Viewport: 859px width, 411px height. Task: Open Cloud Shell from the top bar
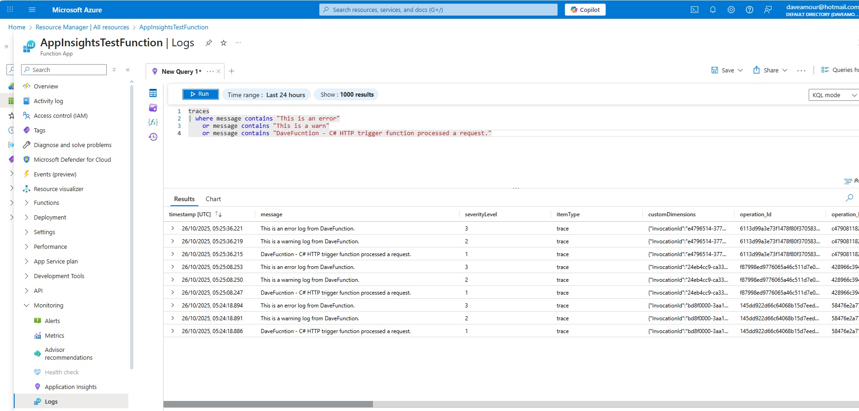coord(695,10)
